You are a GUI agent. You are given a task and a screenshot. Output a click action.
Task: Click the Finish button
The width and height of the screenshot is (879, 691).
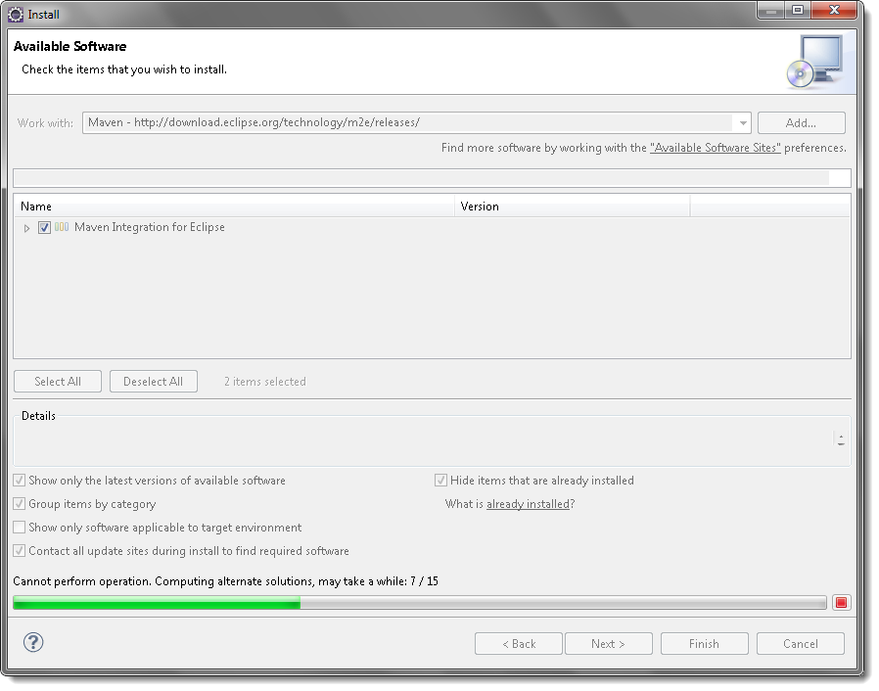[x=704, y=644]
